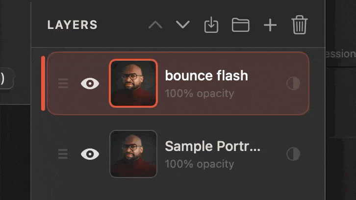Click Sample Portrait 100% opacity text
356x200 pixels.
[199, 164]
